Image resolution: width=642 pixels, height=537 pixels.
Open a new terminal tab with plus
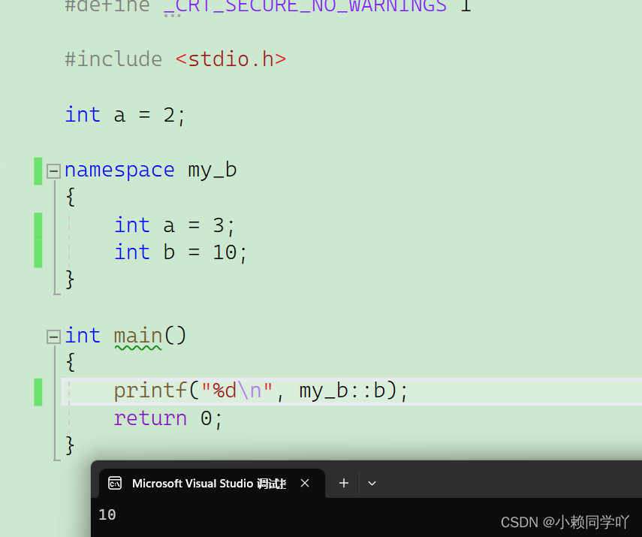pyautogui.click(x=344, y=484)
